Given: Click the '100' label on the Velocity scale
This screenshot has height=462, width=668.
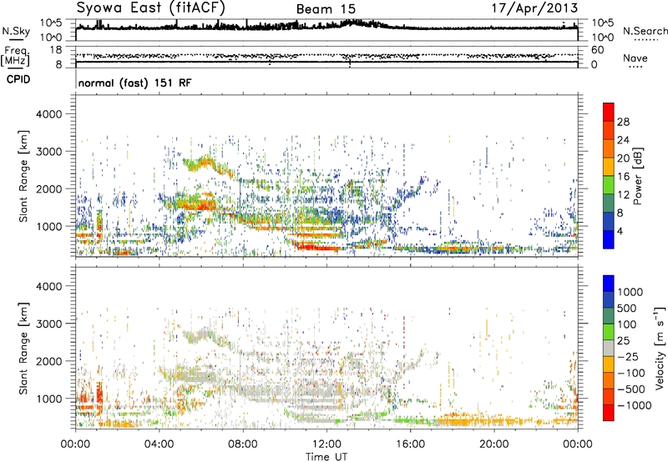Looking at the screenshot, I should (627, 324).
